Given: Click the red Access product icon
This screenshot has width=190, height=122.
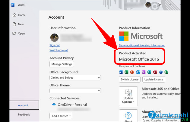Looking at the screenshot, I should 155,72.
